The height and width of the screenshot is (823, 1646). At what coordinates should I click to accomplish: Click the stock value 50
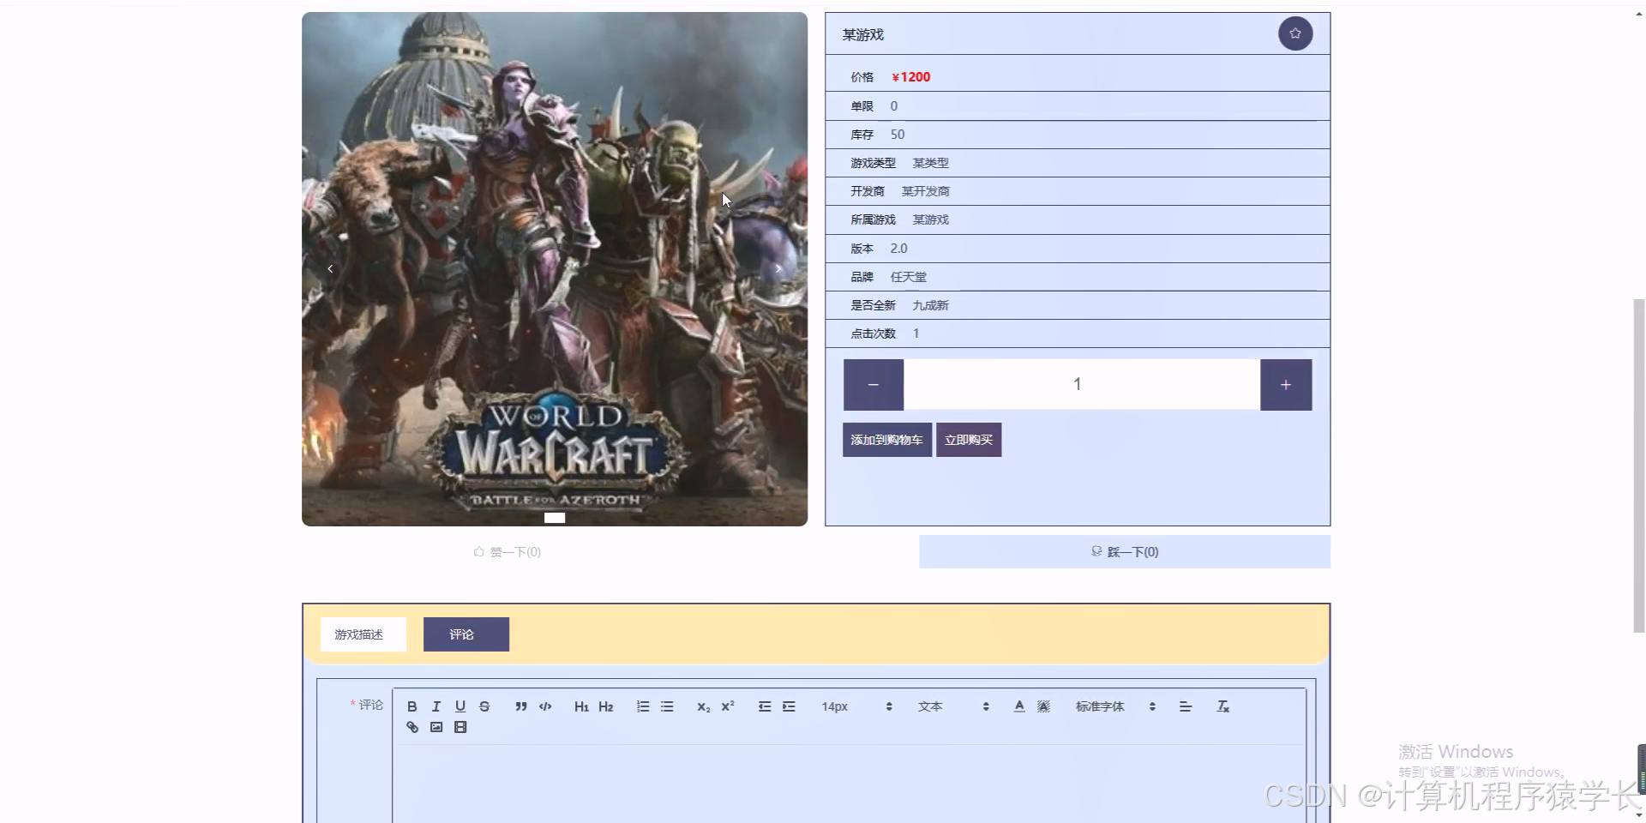[898, 135]
